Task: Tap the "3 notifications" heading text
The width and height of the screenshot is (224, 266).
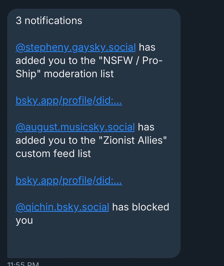Action: tap(49, 20)
